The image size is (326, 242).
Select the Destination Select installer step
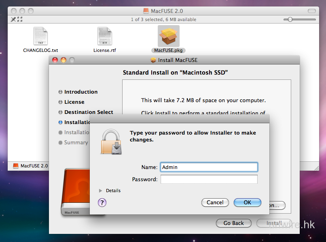[x=89, y=112]
